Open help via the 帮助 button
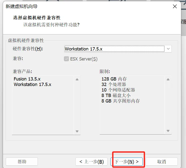Image resolution: width=186 pixels, height=168 pixels. [22, 161]
